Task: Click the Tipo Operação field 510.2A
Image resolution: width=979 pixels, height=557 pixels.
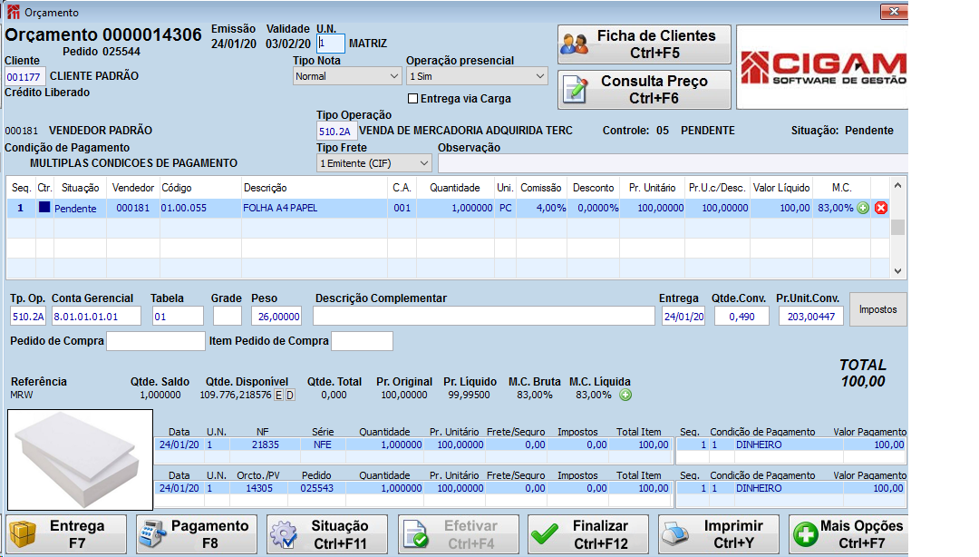Action: click(x=336, y=132)
